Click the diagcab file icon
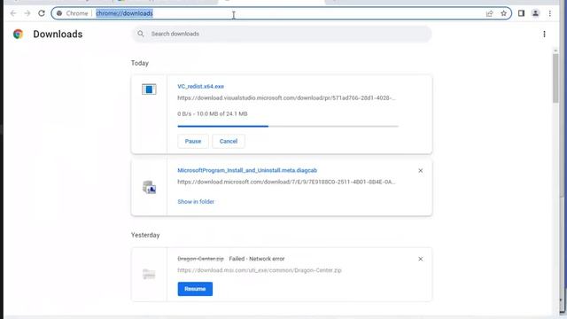 149,187
